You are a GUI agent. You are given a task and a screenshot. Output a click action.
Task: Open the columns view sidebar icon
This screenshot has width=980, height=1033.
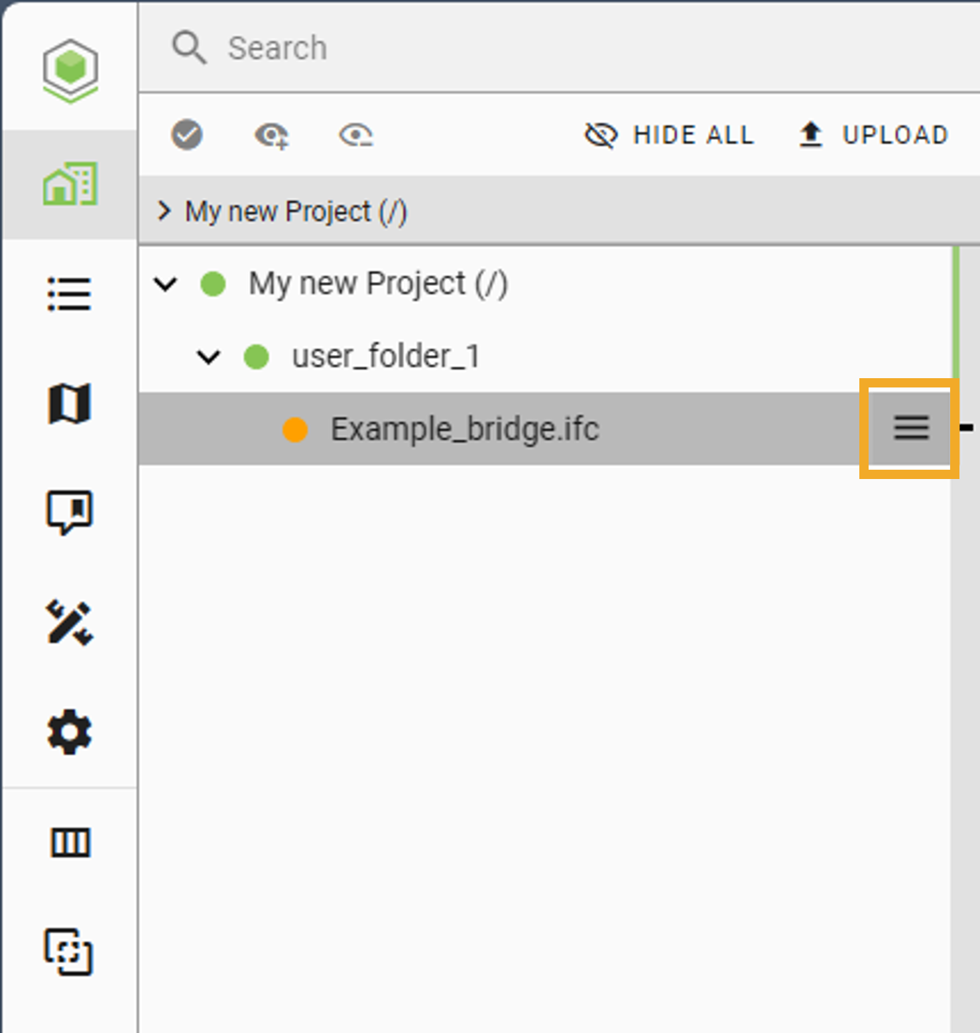(x=70, y=843)
